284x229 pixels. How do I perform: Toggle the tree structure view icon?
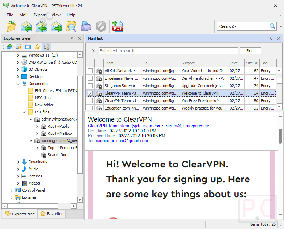coord(47,47)
